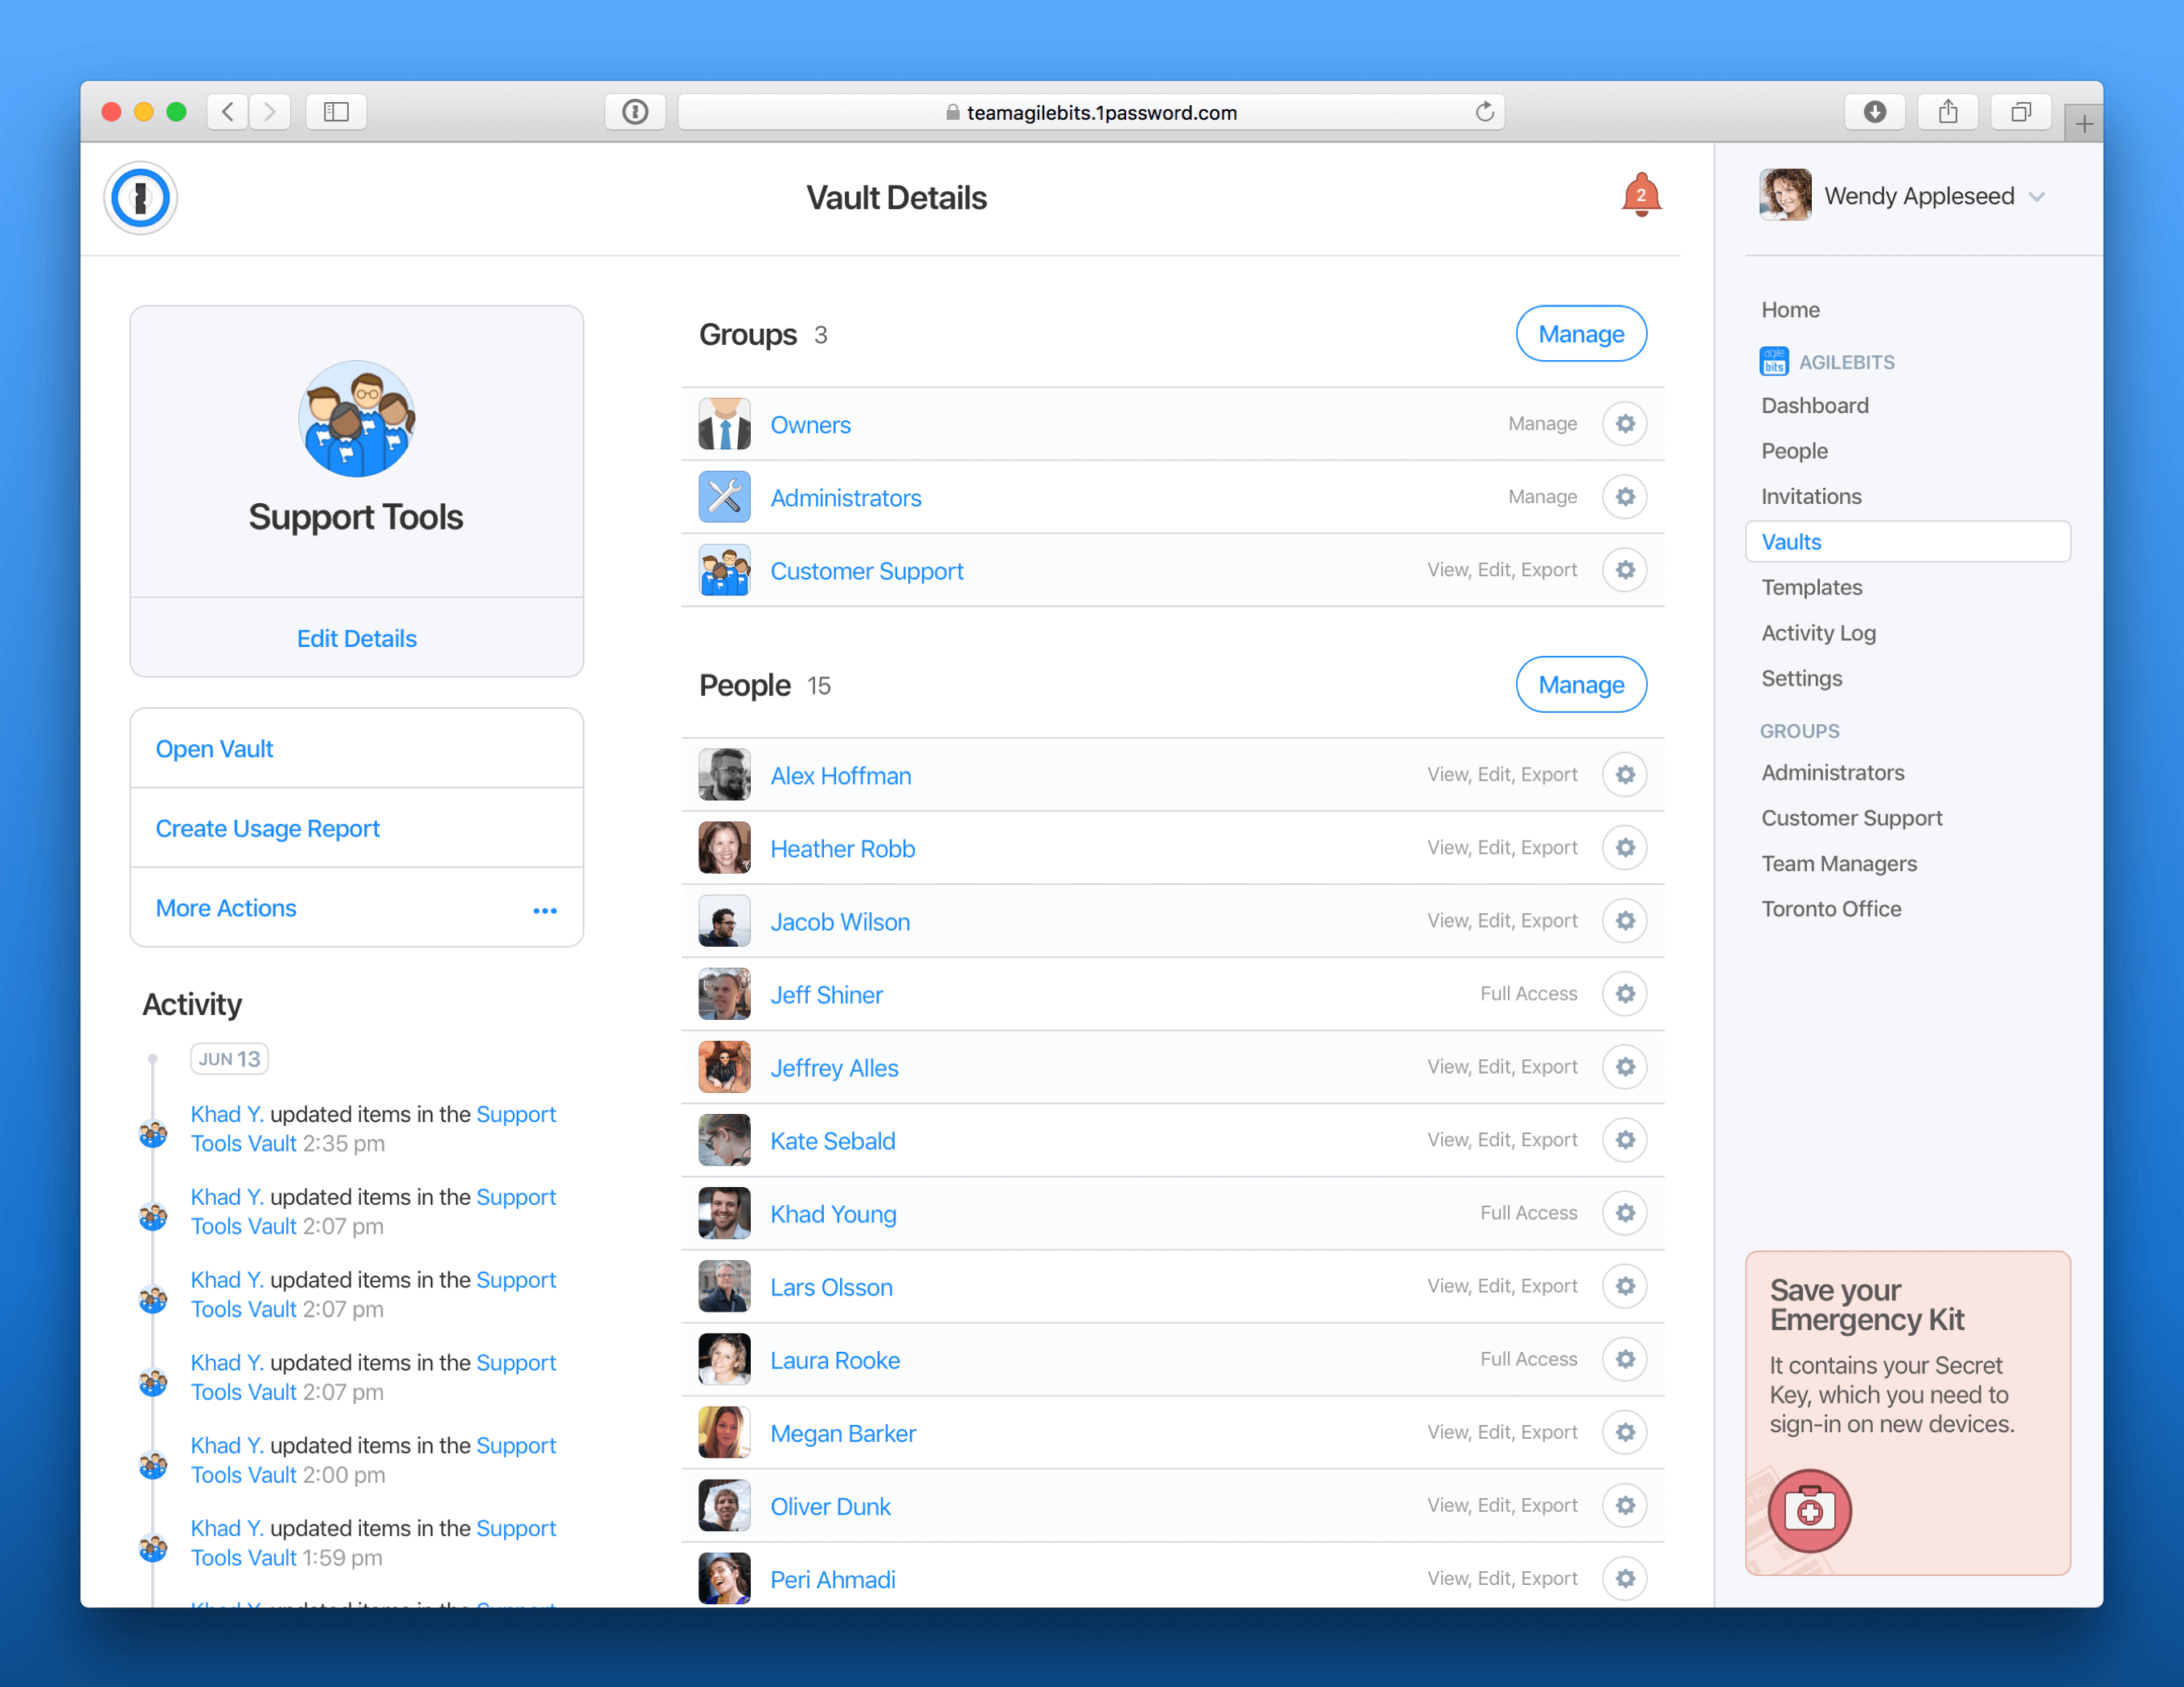Click Manage button for People section
The height and width of the screenshot is (1687, 2184).
(1580, 684)
